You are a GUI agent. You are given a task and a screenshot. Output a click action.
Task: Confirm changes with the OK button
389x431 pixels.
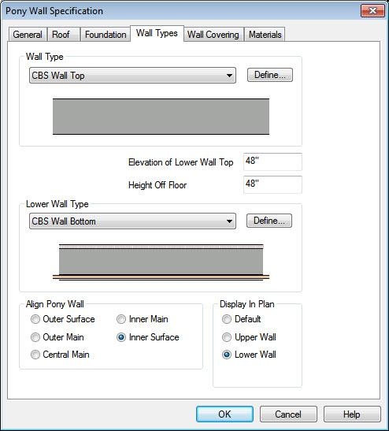pyautogui.click(x=224, y=414)
